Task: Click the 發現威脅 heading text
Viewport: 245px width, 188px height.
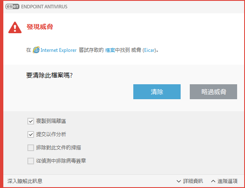Action: [x=40, y=27]
